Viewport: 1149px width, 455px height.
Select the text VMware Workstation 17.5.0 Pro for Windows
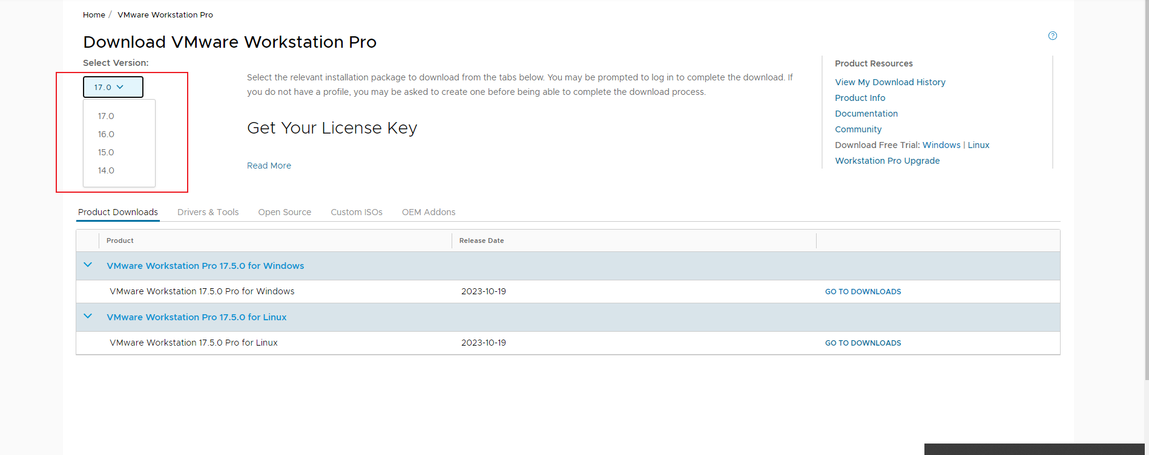point(202,291)
